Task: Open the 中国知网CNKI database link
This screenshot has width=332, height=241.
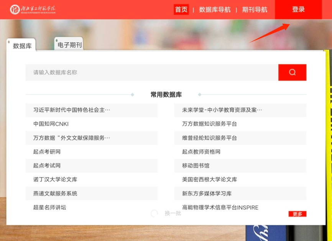Action: [50, 124]
